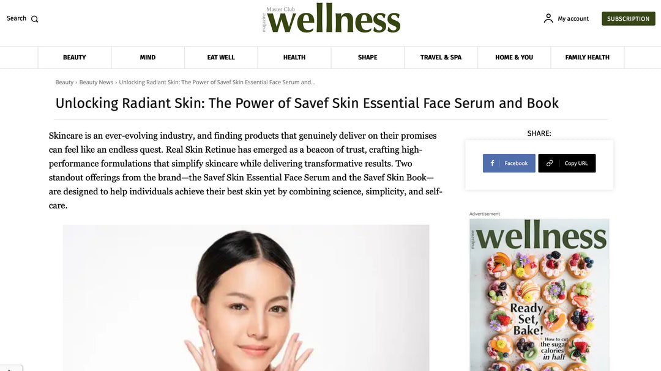The height and width of the screenshot is (371, 661).
Task: Click the chain link icon beside Copy URL
Action: point(549,163)
